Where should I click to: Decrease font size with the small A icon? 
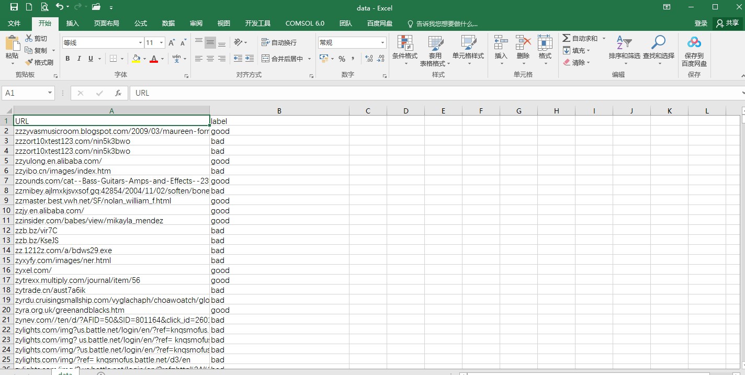(183, 42)
